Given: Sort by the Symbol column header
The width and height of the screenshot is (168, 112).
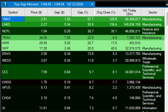Looking at the screenshot, I should [13, 12].
